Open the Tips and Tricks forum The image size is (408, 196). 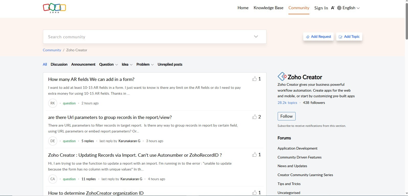click(x=289, y=184)
